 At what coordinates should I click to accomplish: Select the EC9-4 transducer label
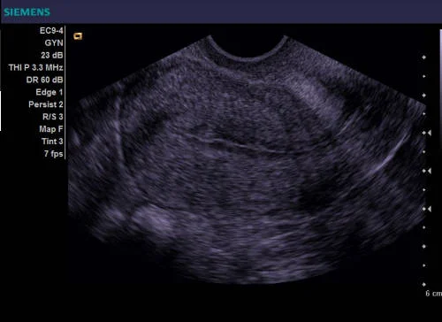[51, 31]
